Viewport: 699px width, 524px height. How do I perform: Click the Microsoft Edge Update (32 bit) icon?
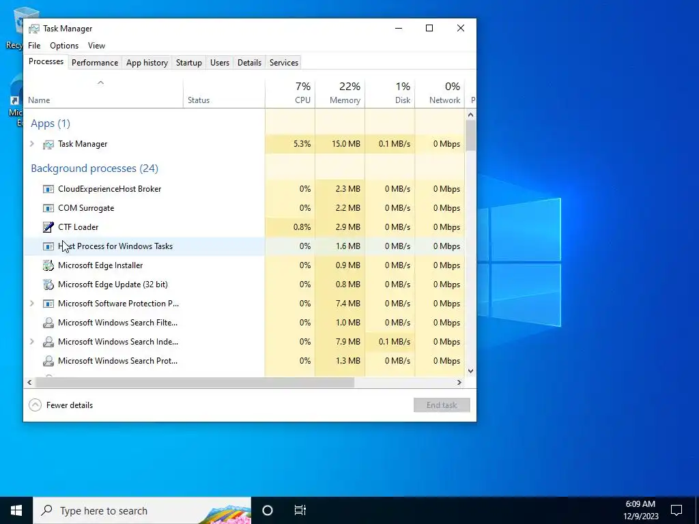coord(48,285)
